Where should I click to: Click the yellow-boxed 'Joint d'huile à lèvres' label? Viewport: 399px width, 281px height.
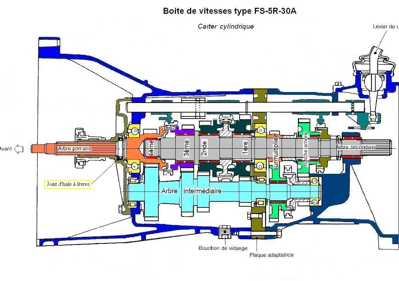[x=68, y=184]
